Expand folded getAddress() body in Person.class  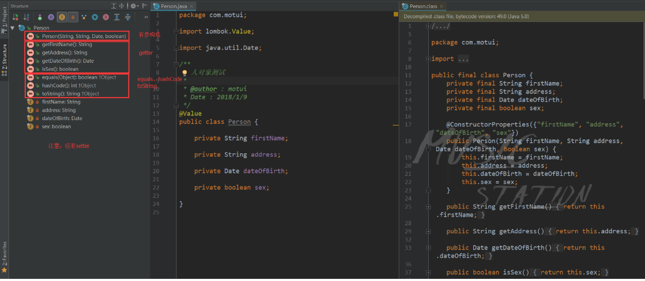click(428, 231)
